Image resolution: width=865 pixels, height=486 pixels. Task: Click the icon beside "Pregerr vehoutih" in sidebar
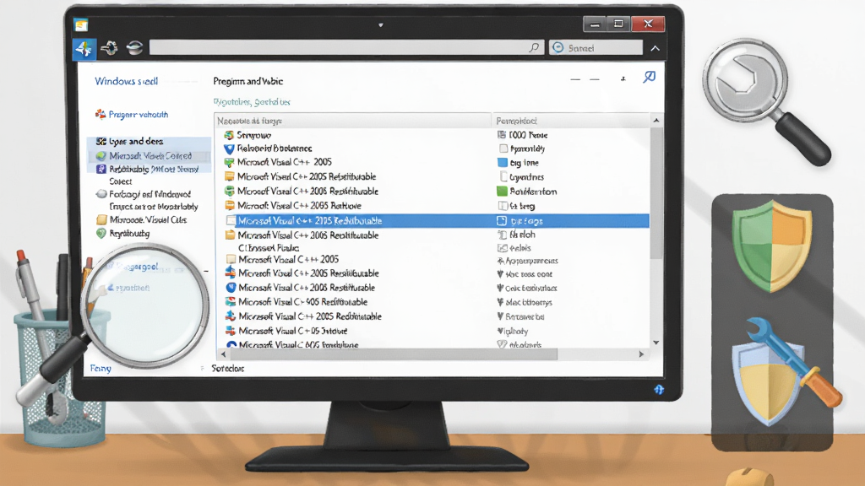pos(101,114)
